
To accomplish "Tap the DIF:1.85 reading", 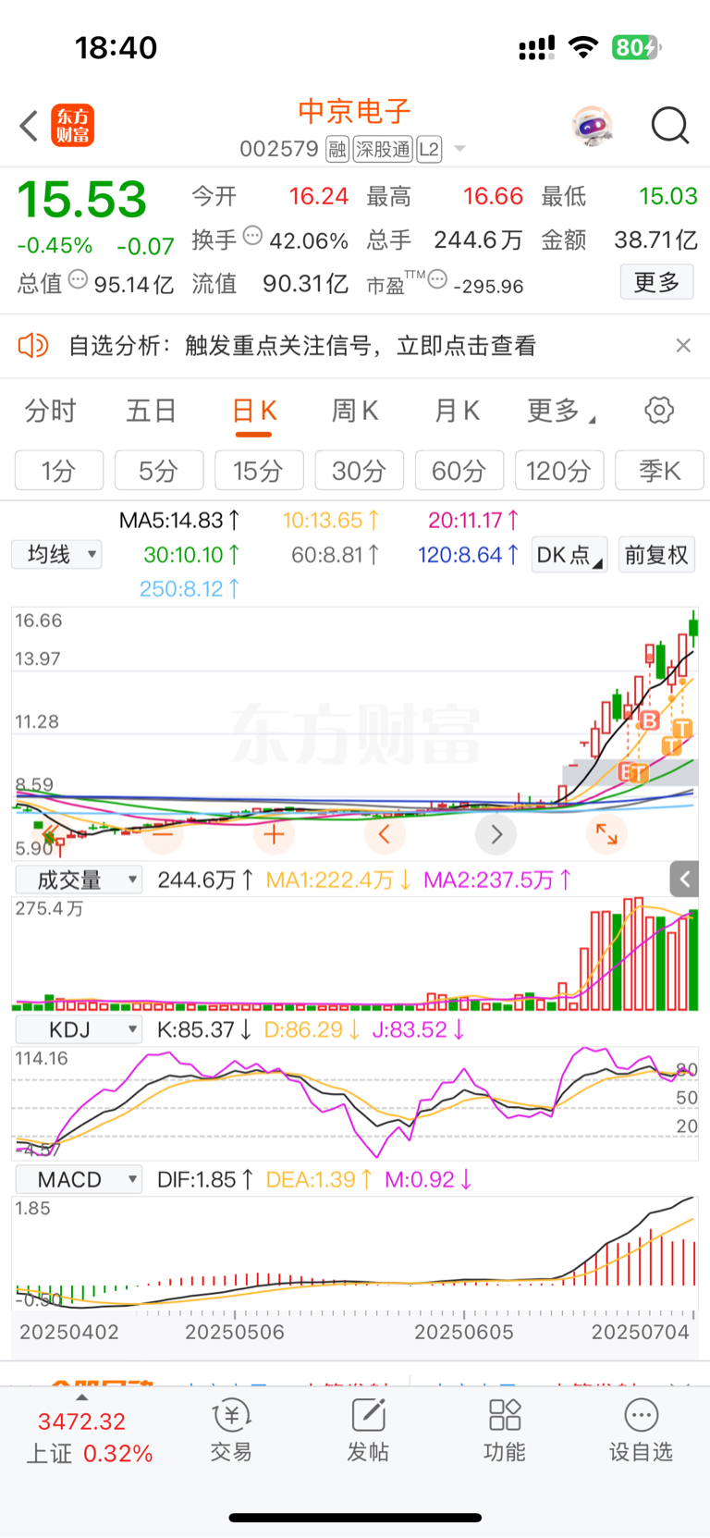I will pos(205,1179).
